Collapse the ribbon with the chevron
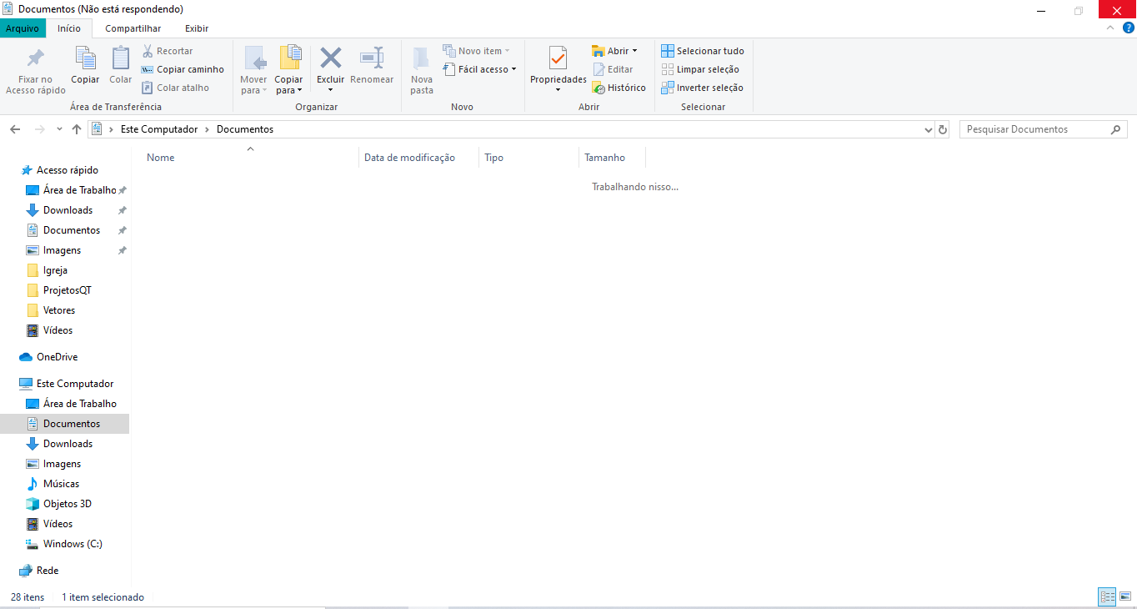This screenshot has width=1137, height=609. tap(1109, 28)
